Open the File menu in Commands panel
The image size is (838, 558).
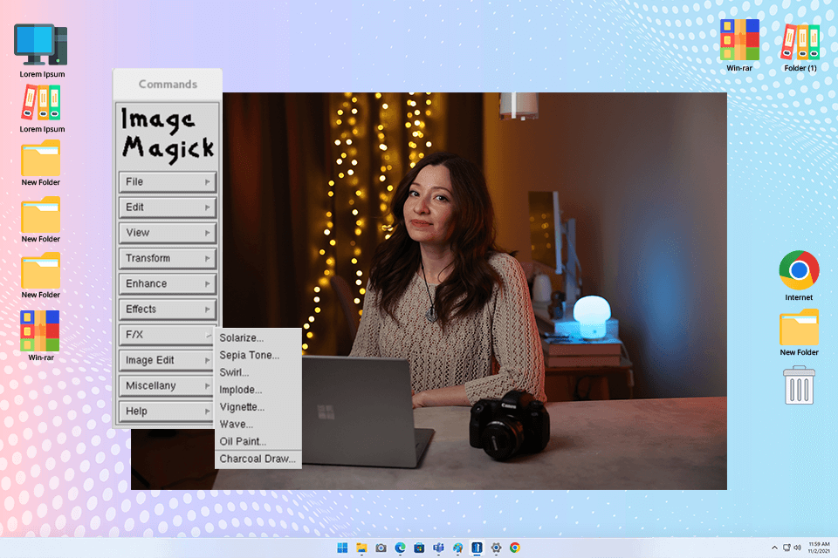[x=168, y=182]
